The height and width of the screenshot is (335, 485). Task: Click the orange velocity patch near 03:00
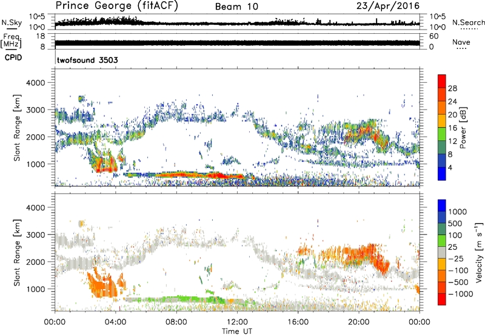(104, 284)
